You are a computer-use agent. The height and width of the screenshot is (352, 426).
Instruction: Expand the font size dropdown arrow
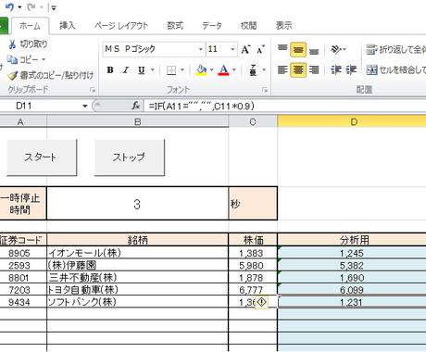pos(232,49)
